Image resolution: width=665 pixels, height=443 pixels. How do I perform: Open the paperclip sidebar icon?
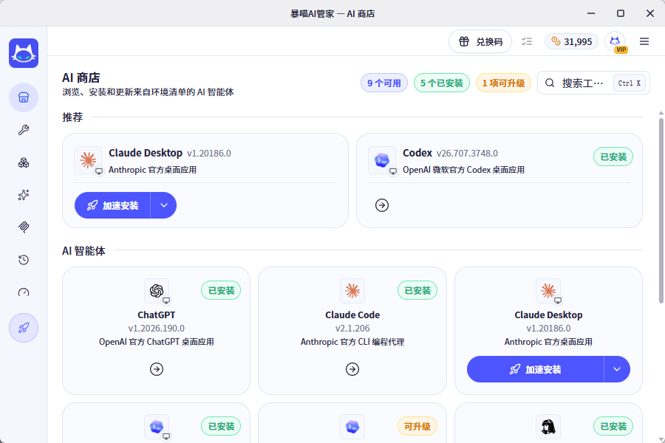click(x=24, y=227)
